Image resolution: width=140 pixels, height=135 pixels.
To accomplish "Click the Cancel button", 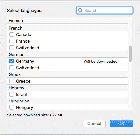I will tap(94, 123).
